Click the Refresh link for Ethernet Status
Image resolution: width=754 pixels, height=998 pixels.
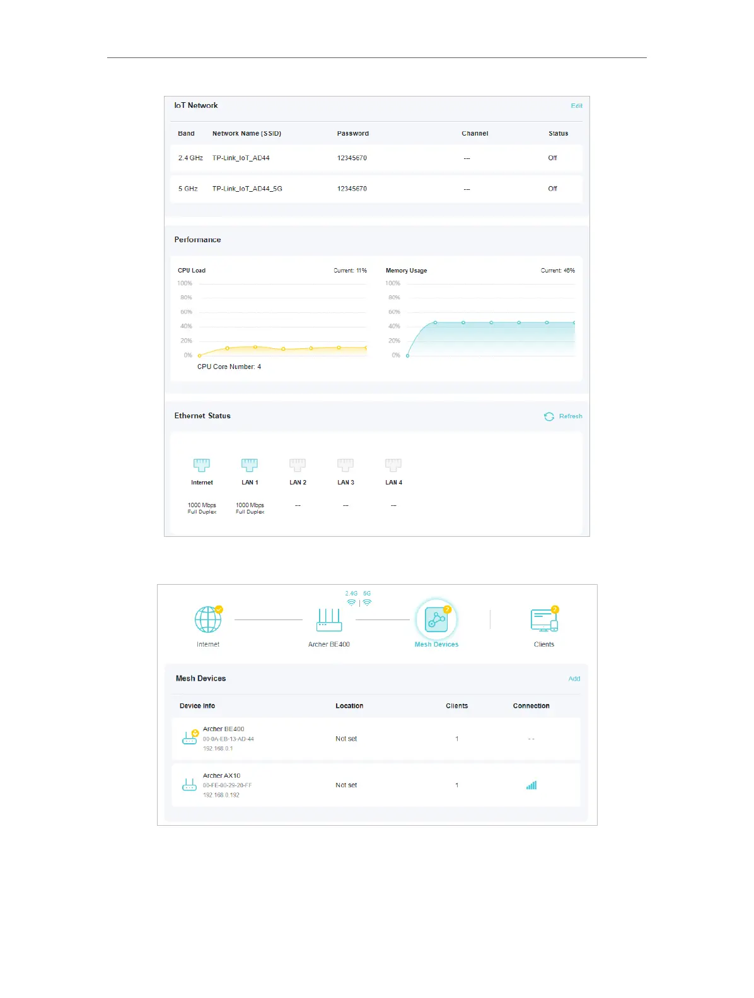(571, 416)
